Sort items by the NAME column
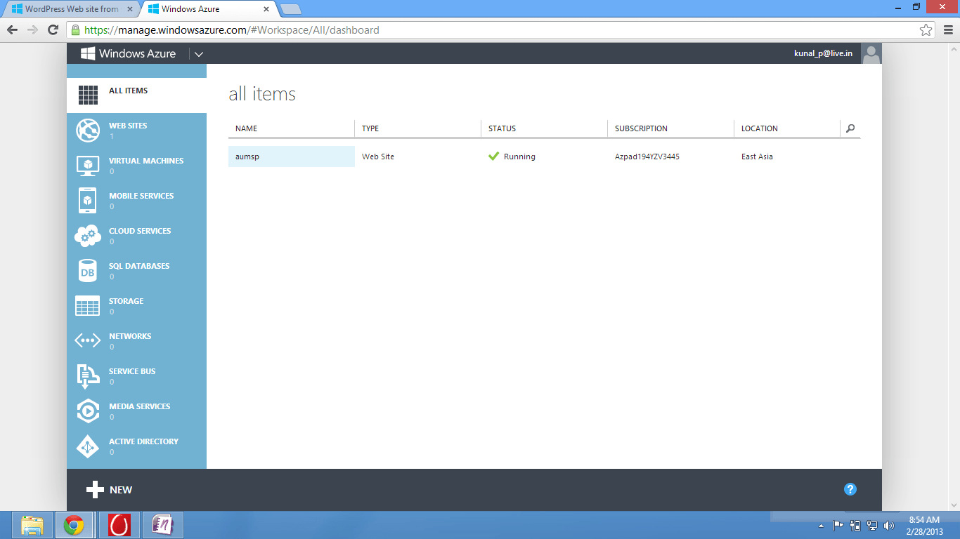Image resolution: width=960 pixels, height=539 pixels. point(247,128)
